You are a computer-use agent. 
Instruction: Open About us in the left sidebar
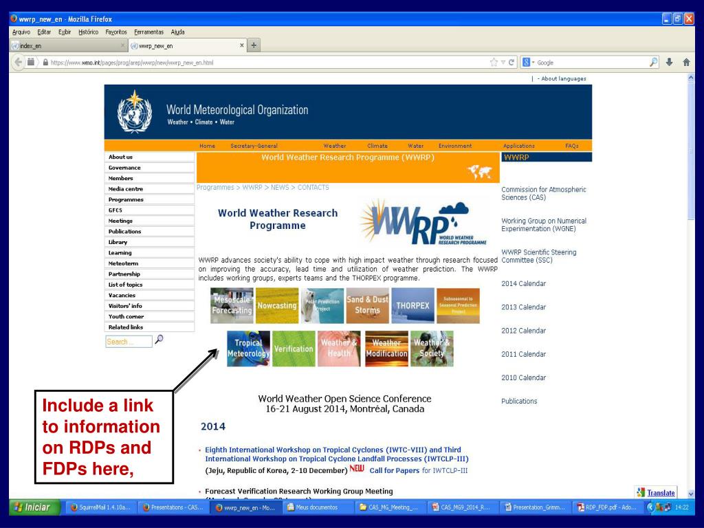click(149, 157)
